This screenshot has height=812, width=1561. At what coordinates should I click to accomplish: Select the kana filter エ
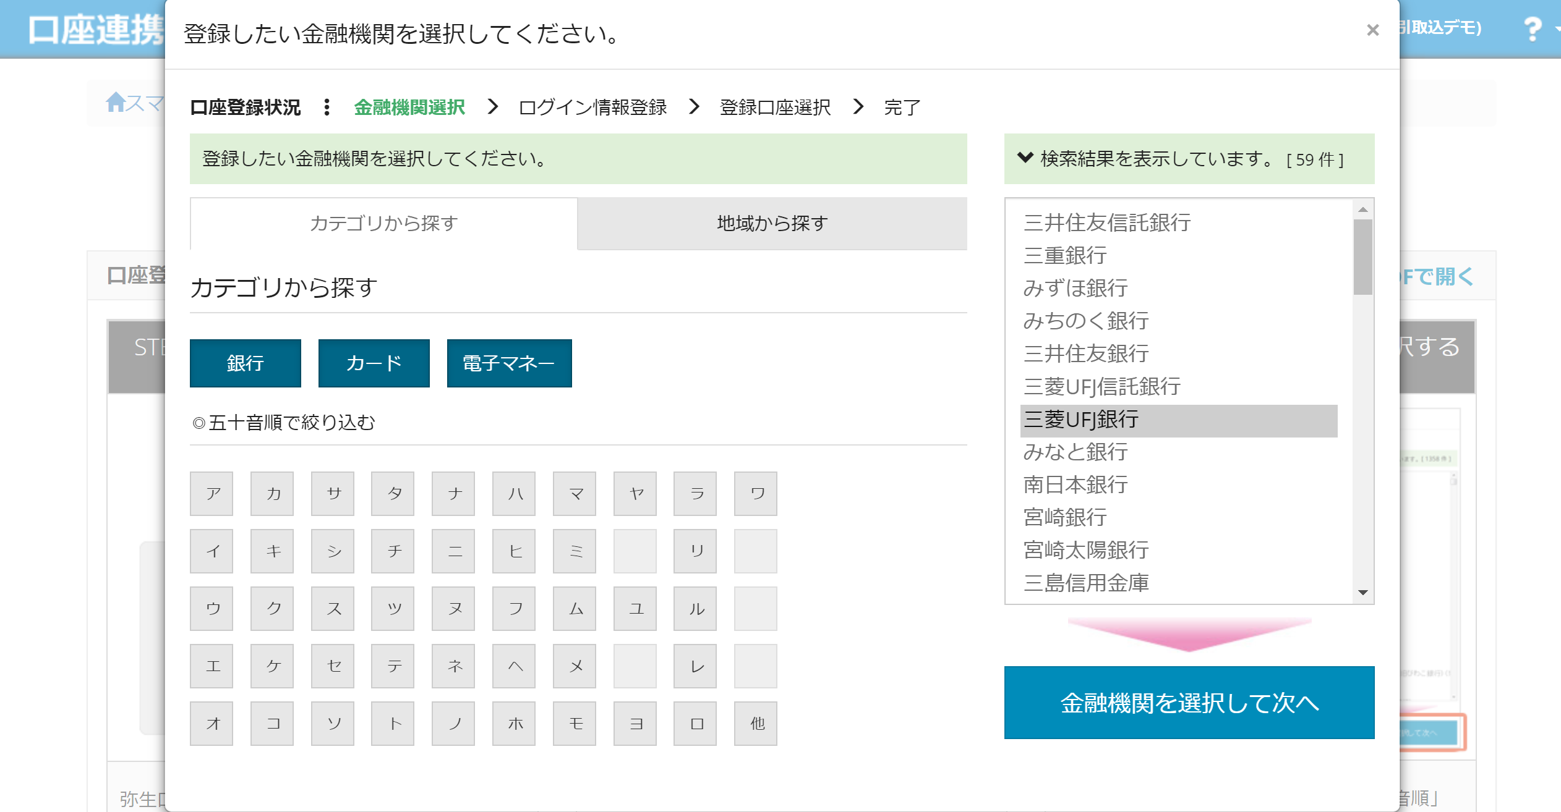(x=212, y=666)
